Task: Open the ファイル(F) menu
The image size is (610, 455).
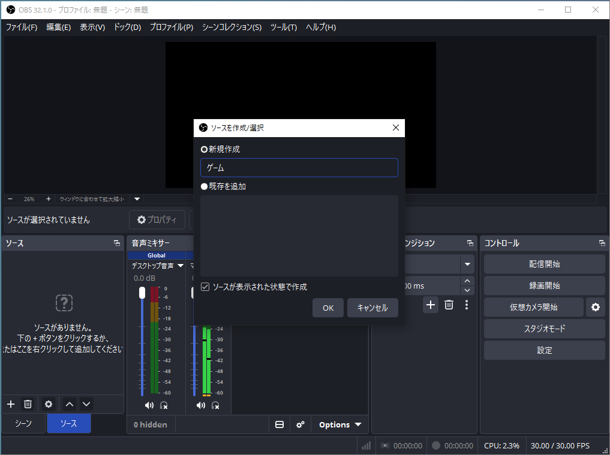Action: click(22, 27)
